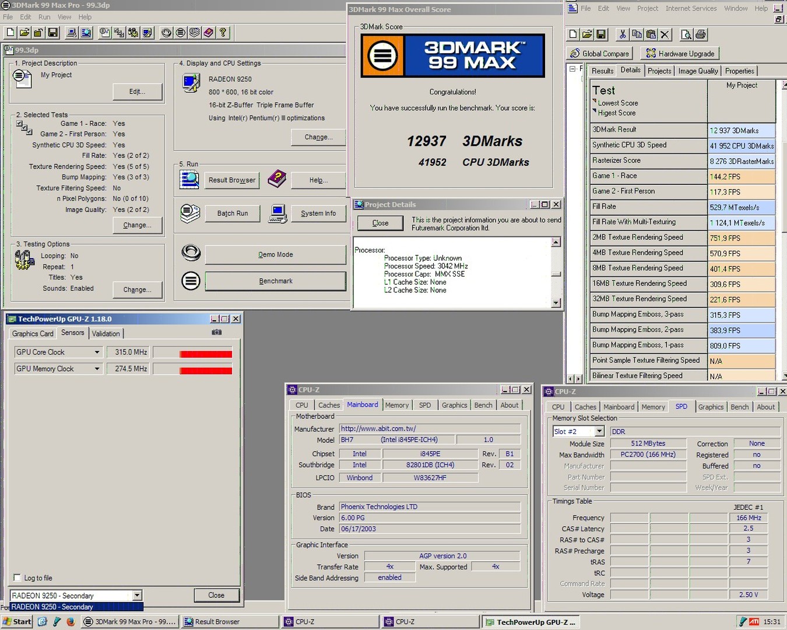Click Display settings monitor icon in 3DMark toolbar
This screenshot has height=630, width=787.
[147, 33]
